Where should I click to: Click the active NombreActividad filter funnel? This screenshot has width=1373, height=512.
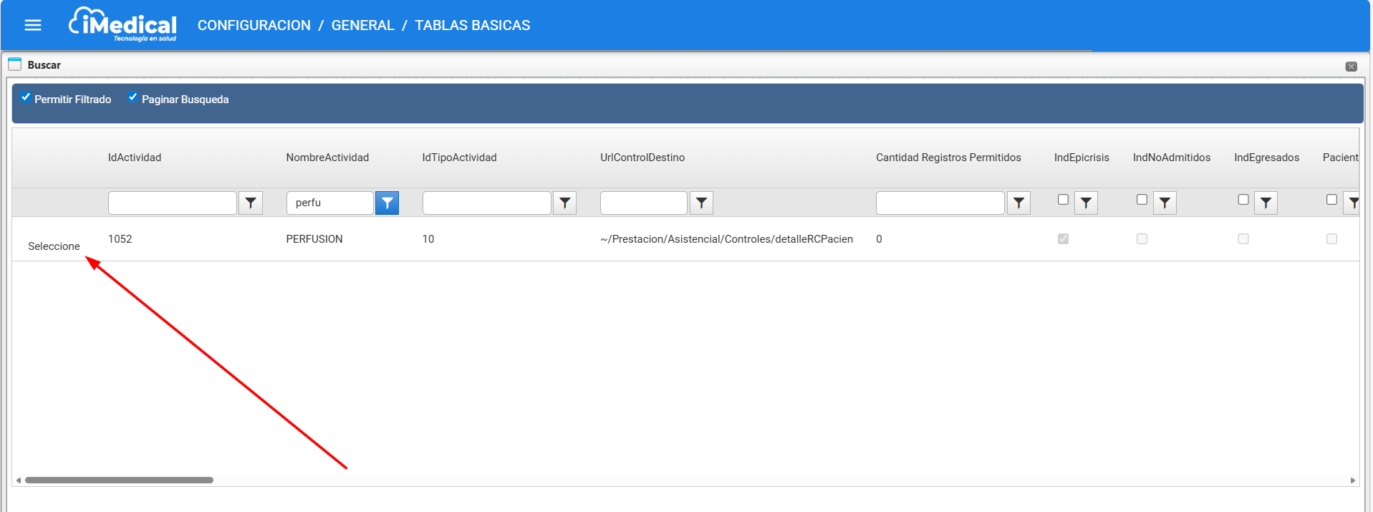coord(387,203)
